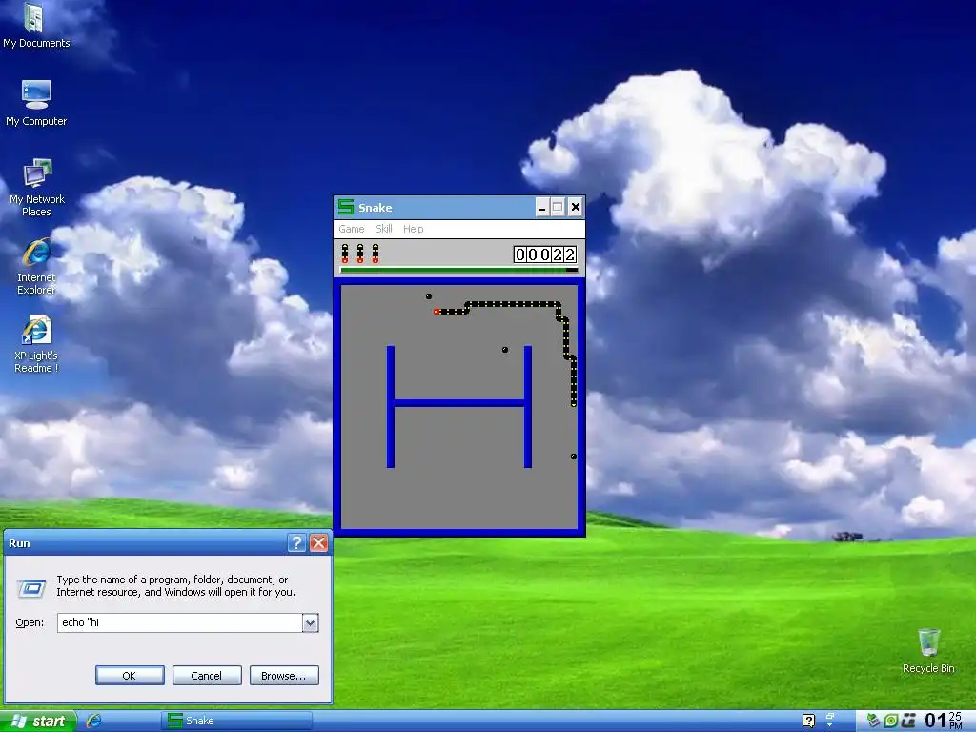Click OK in the Run dialog
The image size is (976, 732).
tap(130, 676)
